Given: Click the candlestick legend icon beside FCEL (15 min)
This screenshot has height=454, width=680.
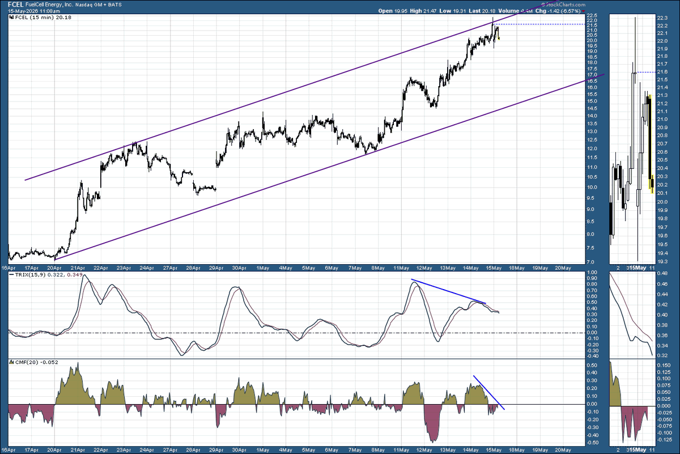Looking at the screenshot, I should click(x=11, y=18).
